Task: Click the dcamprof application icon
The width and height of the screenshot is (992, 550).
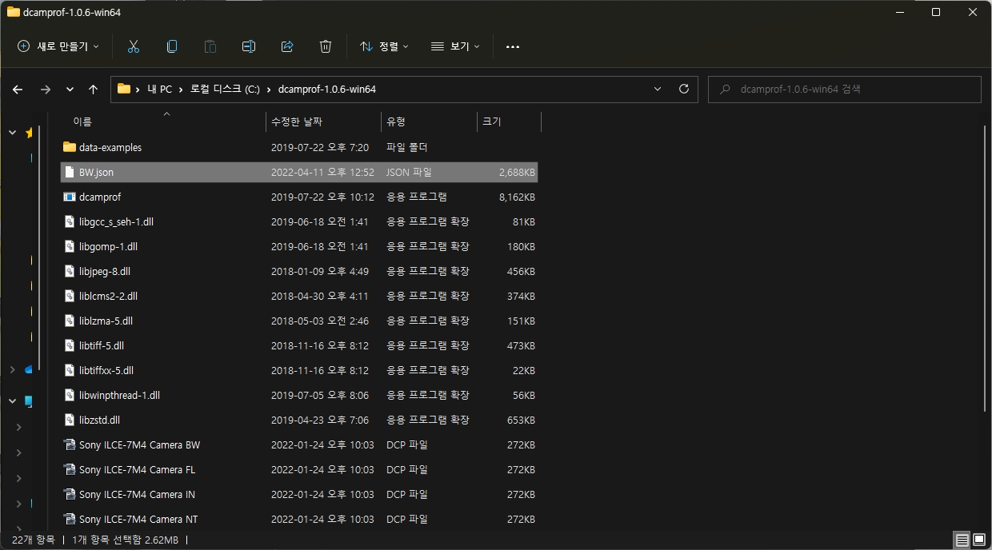Action: coord(69,197)
